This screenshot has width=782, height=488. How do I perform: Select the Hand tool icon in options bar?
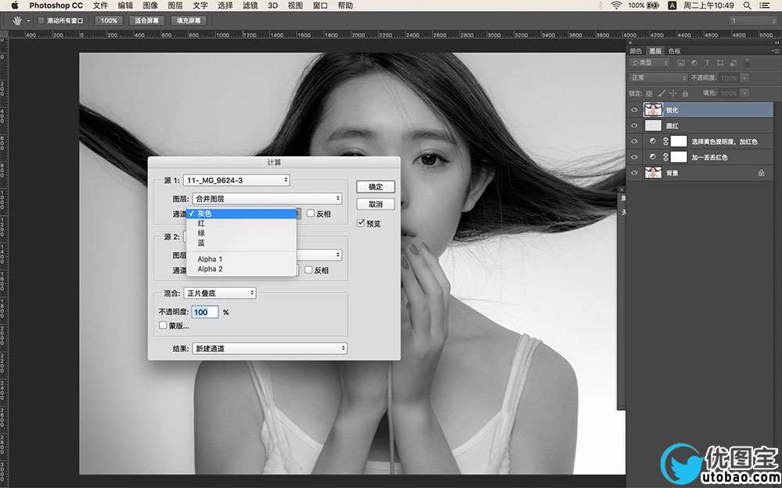click(x=19, y=21)
